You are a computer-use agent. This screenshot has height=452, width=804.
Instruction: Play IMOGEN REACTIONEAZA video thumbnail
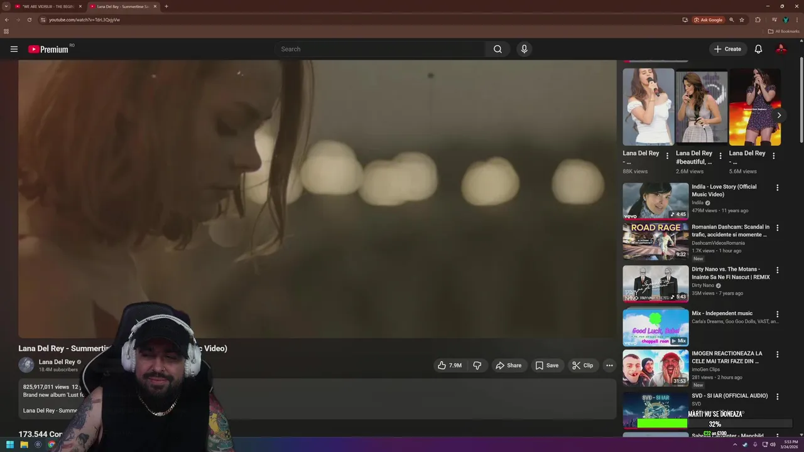coord(656,367)
